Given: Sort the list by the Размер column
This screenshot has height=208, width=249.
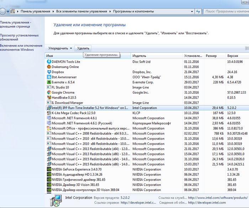Looking at the screenshot, I should [x=215, y=56].
